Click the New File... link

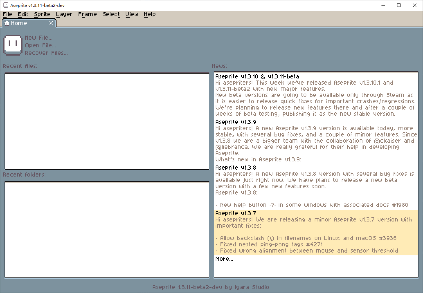click(39, 38)
